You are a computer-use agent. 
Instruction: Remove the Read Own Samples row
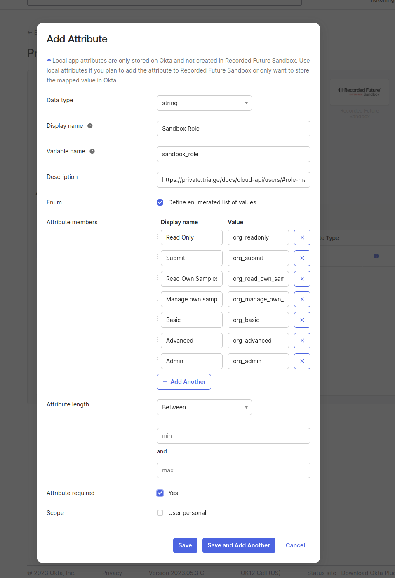coord(302,279)
